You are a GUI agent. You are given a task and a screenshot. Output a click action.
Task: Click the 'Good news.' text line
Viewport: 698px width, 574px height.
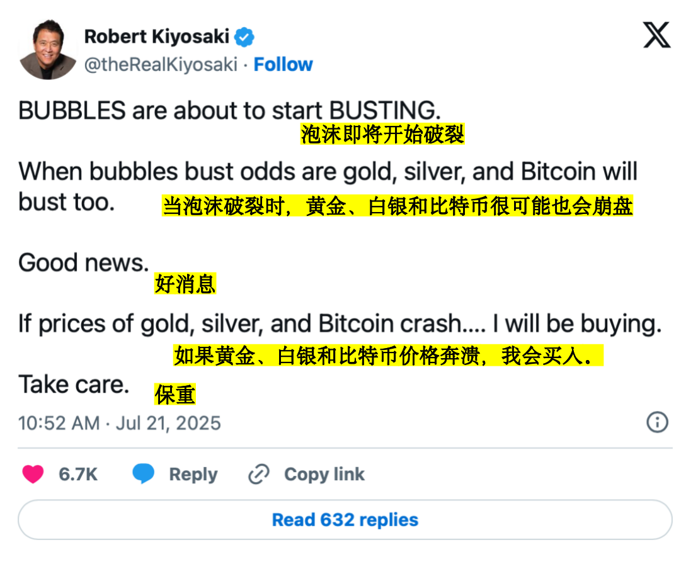pyautogui.click(x=83, y=262)
